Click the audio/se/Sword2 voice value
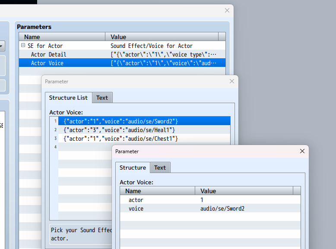This screenshot has width=336, height=249. click(222, 208)
